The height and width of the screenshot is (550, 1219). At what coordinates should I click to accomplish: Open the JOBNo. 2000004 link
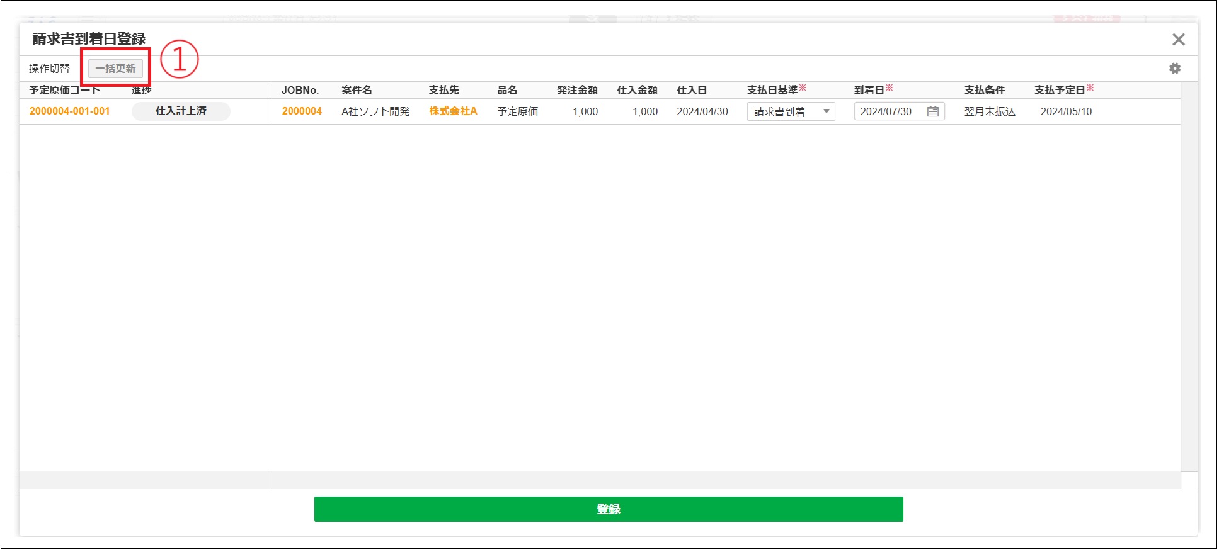point(302,111)
